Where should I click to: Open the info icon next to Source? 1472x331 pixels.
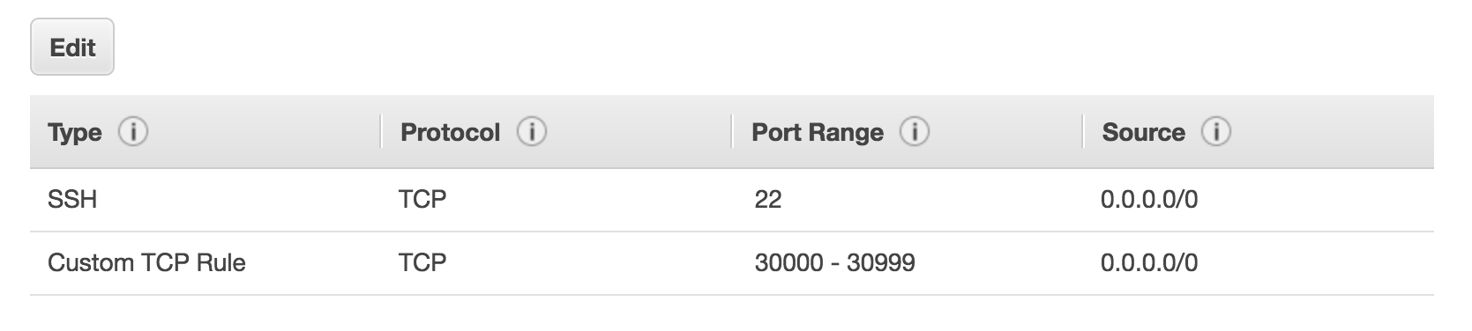tap(1215, 132)
